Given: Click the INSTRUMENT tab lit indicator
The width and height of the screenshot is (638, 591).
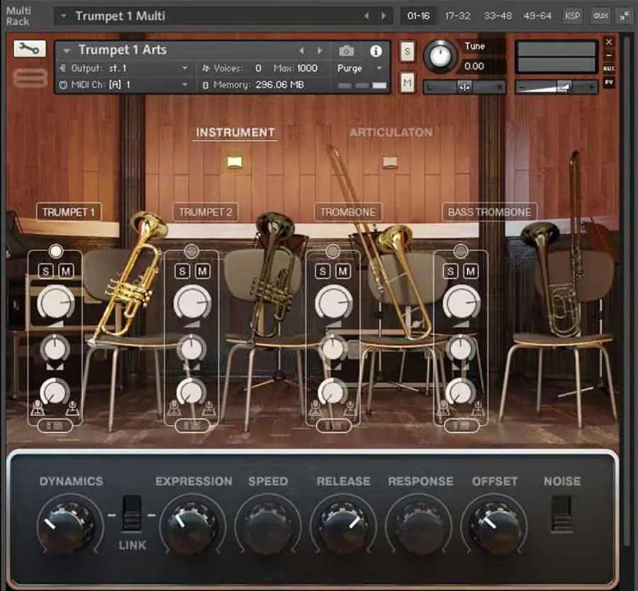Looking at the screenshot, I should (x=235, y=162).
